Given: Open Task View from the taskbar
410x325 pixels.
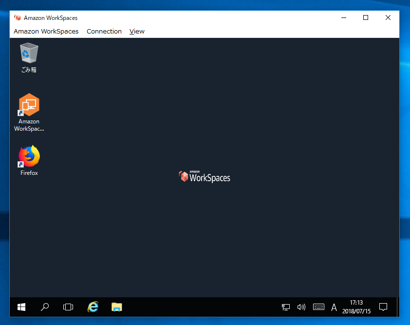Looking at the screenshot, I should pos(68,307).
